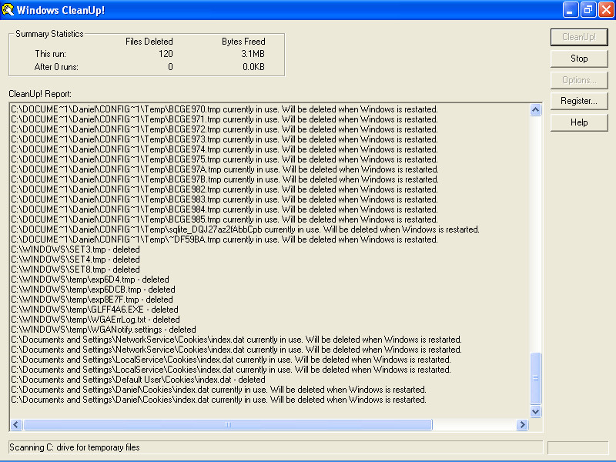Click the horizontal scrollbar thumb
Screen dimensions: 616x462
228,425
